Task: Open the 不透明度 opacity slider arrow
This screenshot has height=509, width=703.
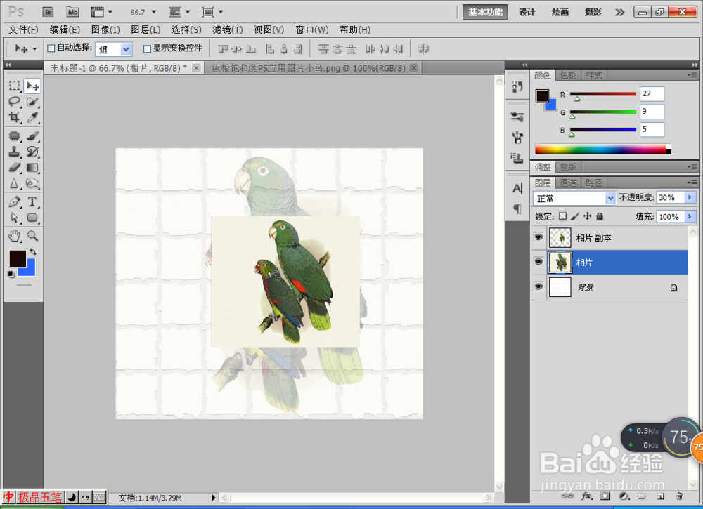Action: point(690,197)
